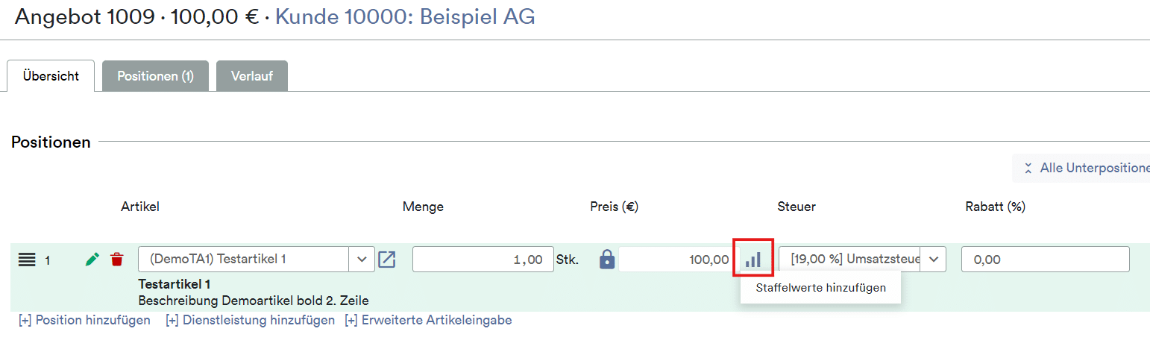Click Dienstleistung hinzufügen link
Viewport: 1150px width, 352px height.
click(x=250, y=320)
